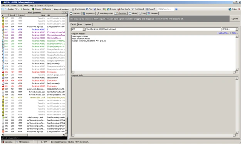Switch to the AutoResponder tab
The width and height of the screenshot is (242, 145).
click(x=105, y=13)
